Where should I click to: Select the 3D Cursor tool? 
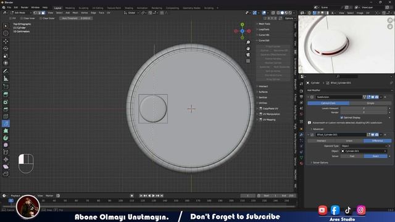point(6,33)
